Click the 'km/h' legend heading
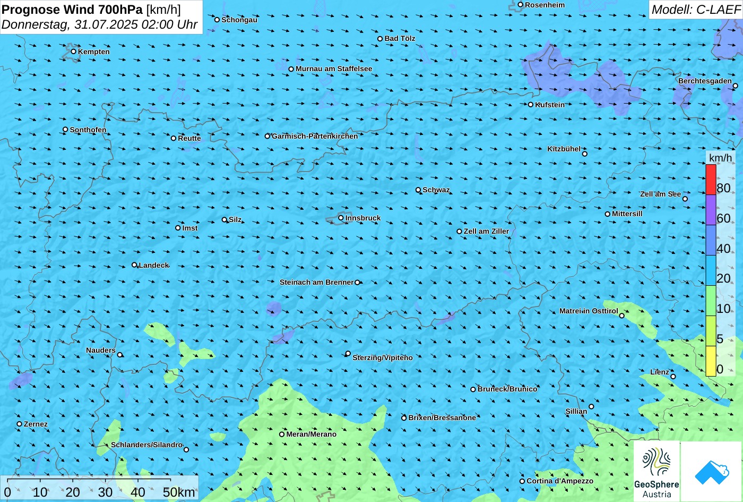 720,158
